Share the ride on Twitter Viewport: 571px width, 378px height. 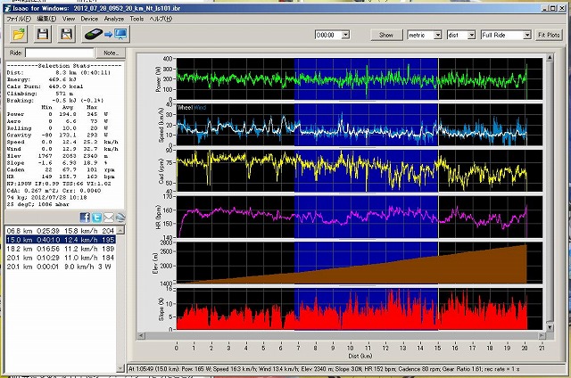[96, 217]
